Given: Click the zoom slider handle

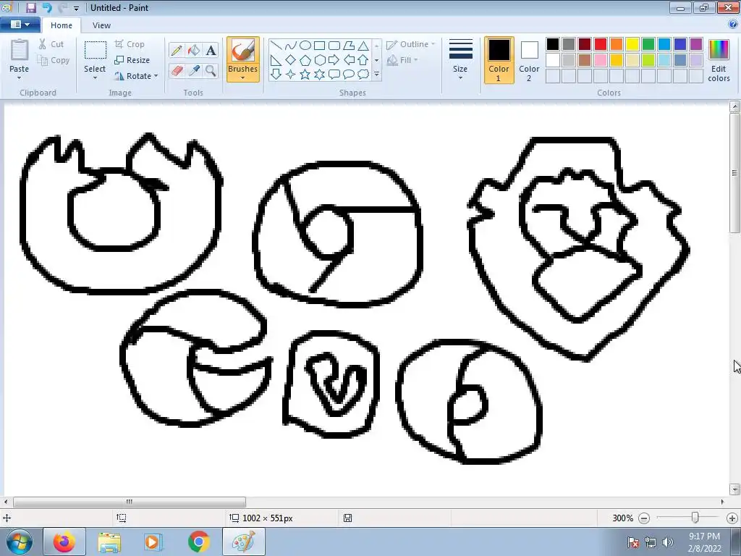Looking at the screenshot, I should tap(695, 518).
